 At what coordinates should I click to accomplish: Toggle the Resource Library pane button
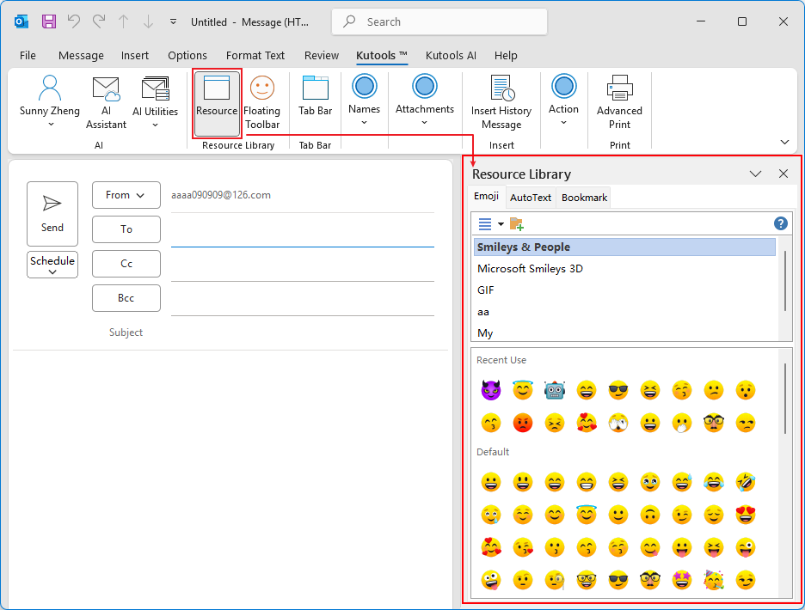coord(217,104)
